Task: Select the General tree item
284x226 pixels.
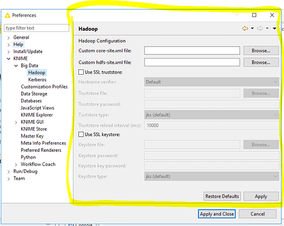Action: click(x=21, y=37)
